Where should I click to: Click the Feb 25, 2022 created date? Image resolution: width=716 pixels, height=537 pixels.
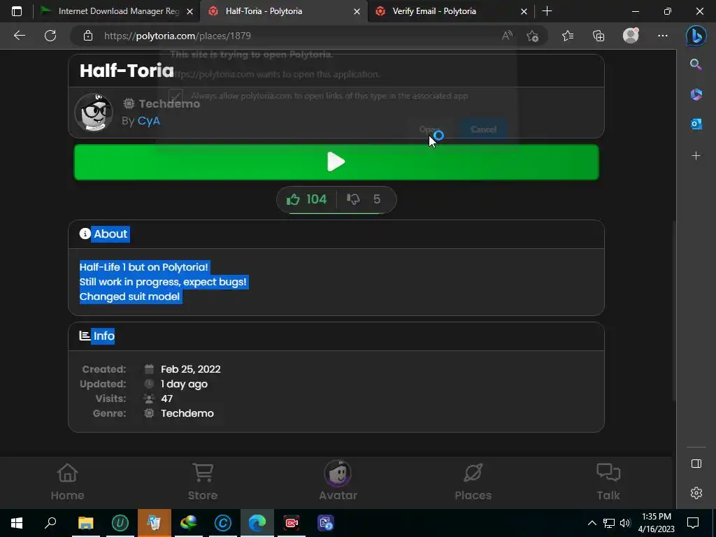(190, 369)
